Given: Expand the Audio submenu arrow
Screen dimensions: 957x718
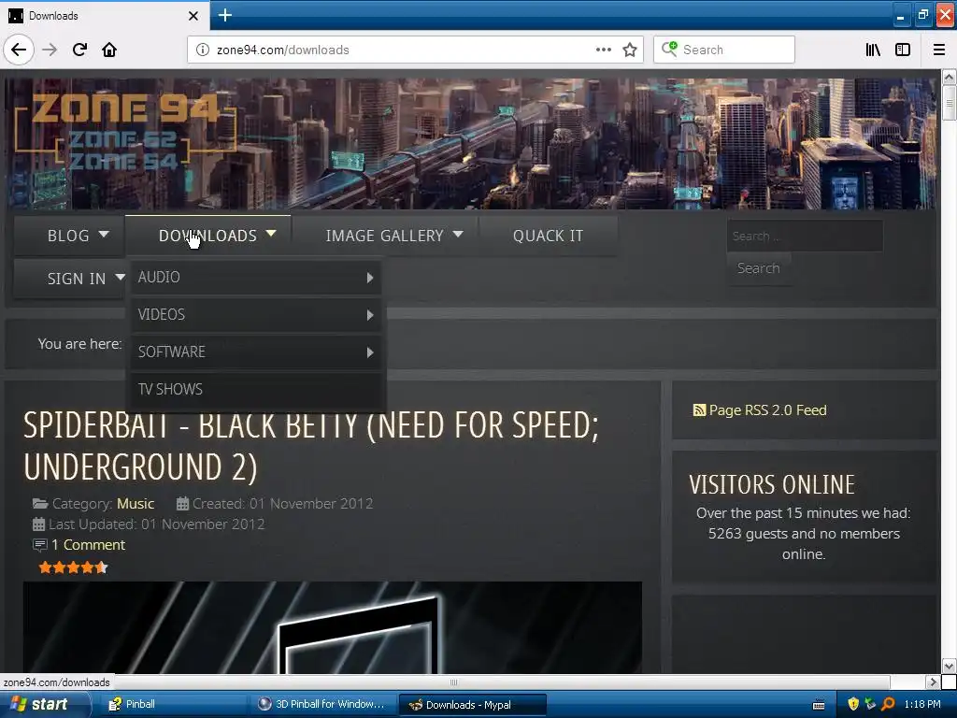Looking at the screenshot, I should [370, 278].
